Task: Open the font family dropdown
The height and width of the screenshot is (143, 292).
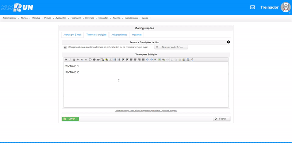Action: tap(90, 60)
